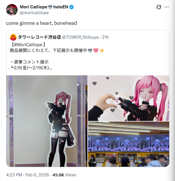Click the 49.8K Views counter
Viewport: 175px width, 181px height.
point(64,175)
